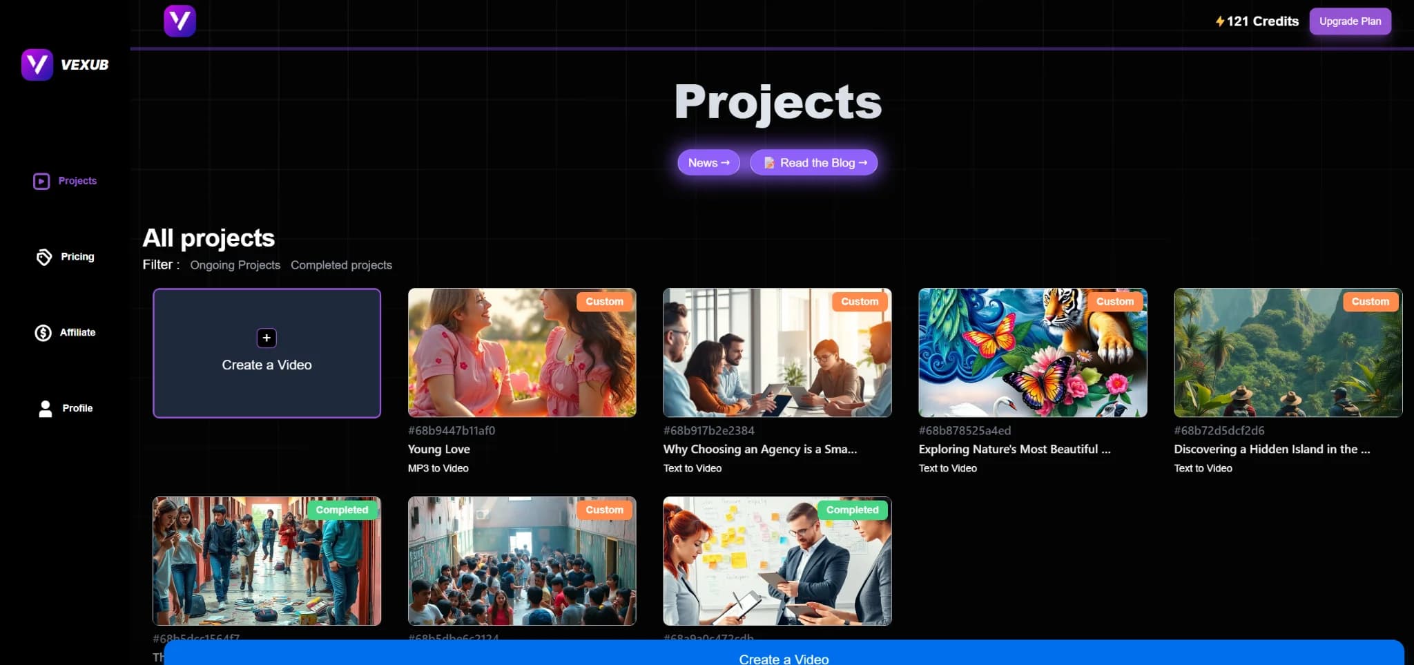1414x665 pixels.
Task: Open the Young Love project thumbnail
Action: pyautogui.click(x=521, y=353)
